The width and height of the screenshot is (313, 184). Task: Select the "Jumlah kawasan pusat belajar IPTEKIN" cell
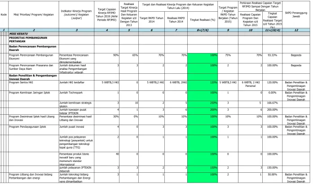click(x=76, y=111)
